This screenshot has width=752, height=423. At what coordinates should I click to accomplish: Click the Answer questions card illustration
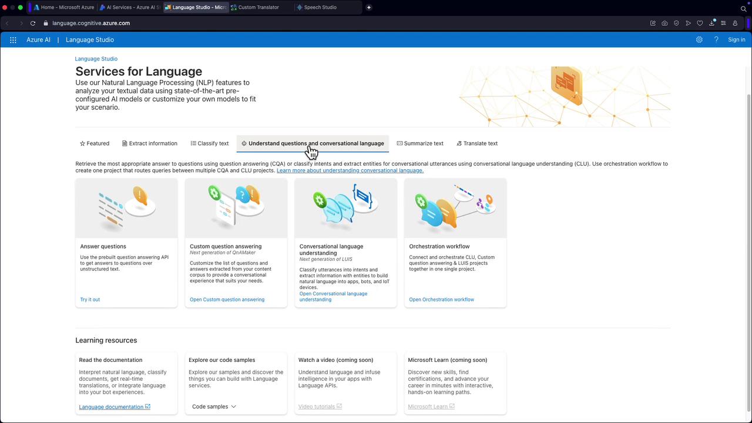pos(126,209)
